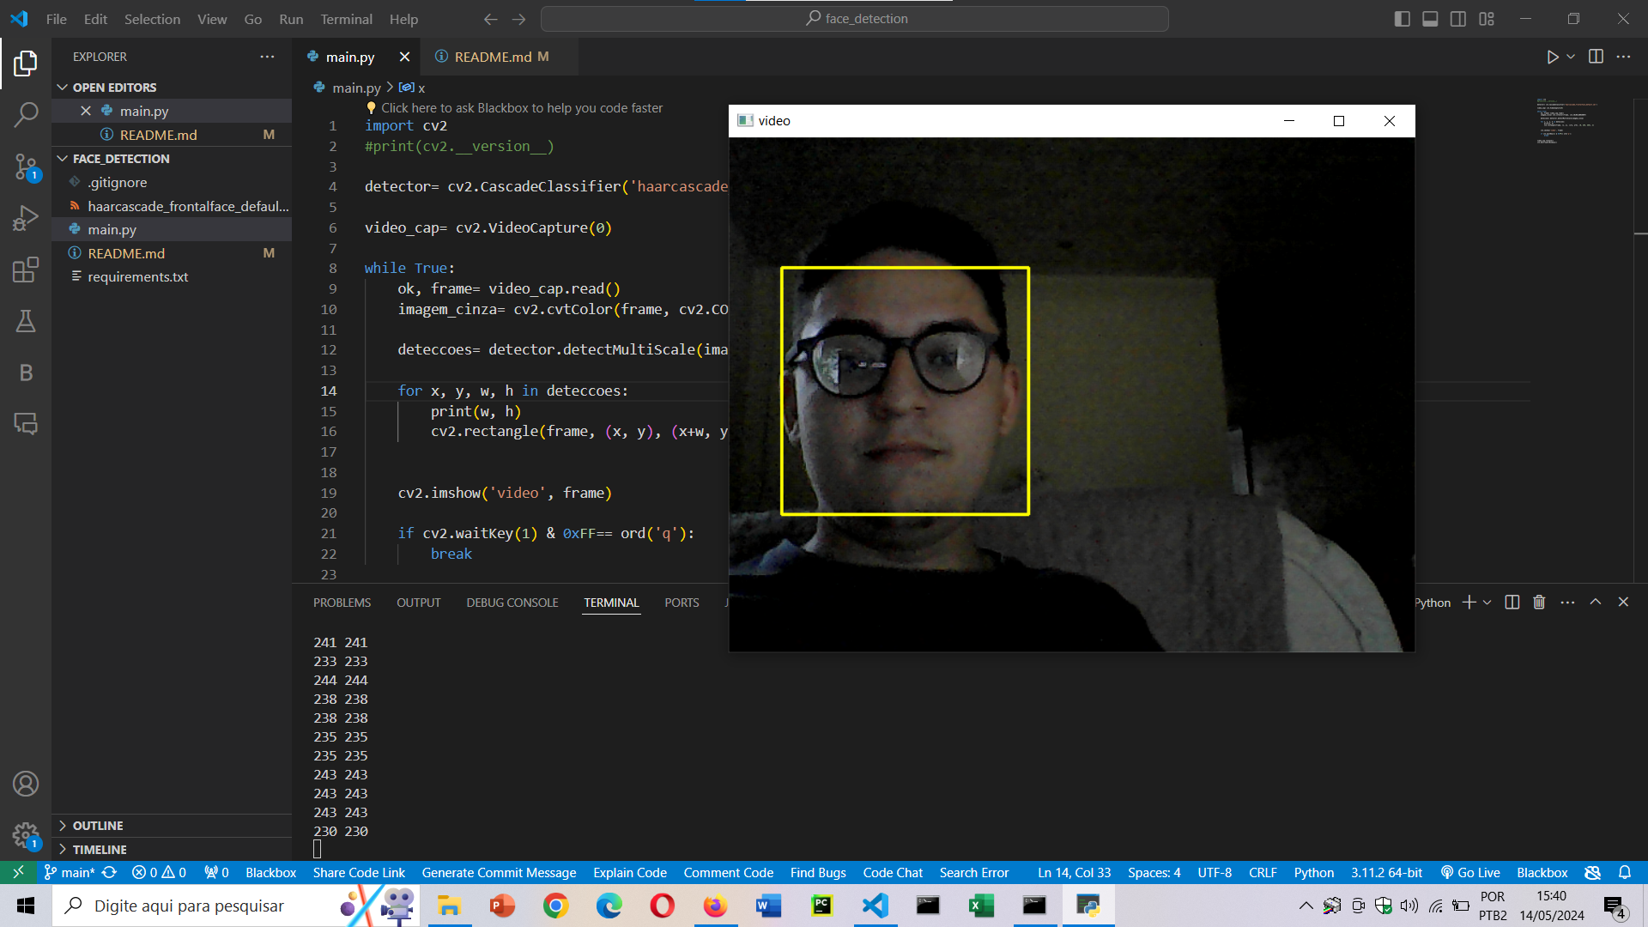1648x927 pixels.
Task: Open Run and Debug view
Action: tap(26, 218)
